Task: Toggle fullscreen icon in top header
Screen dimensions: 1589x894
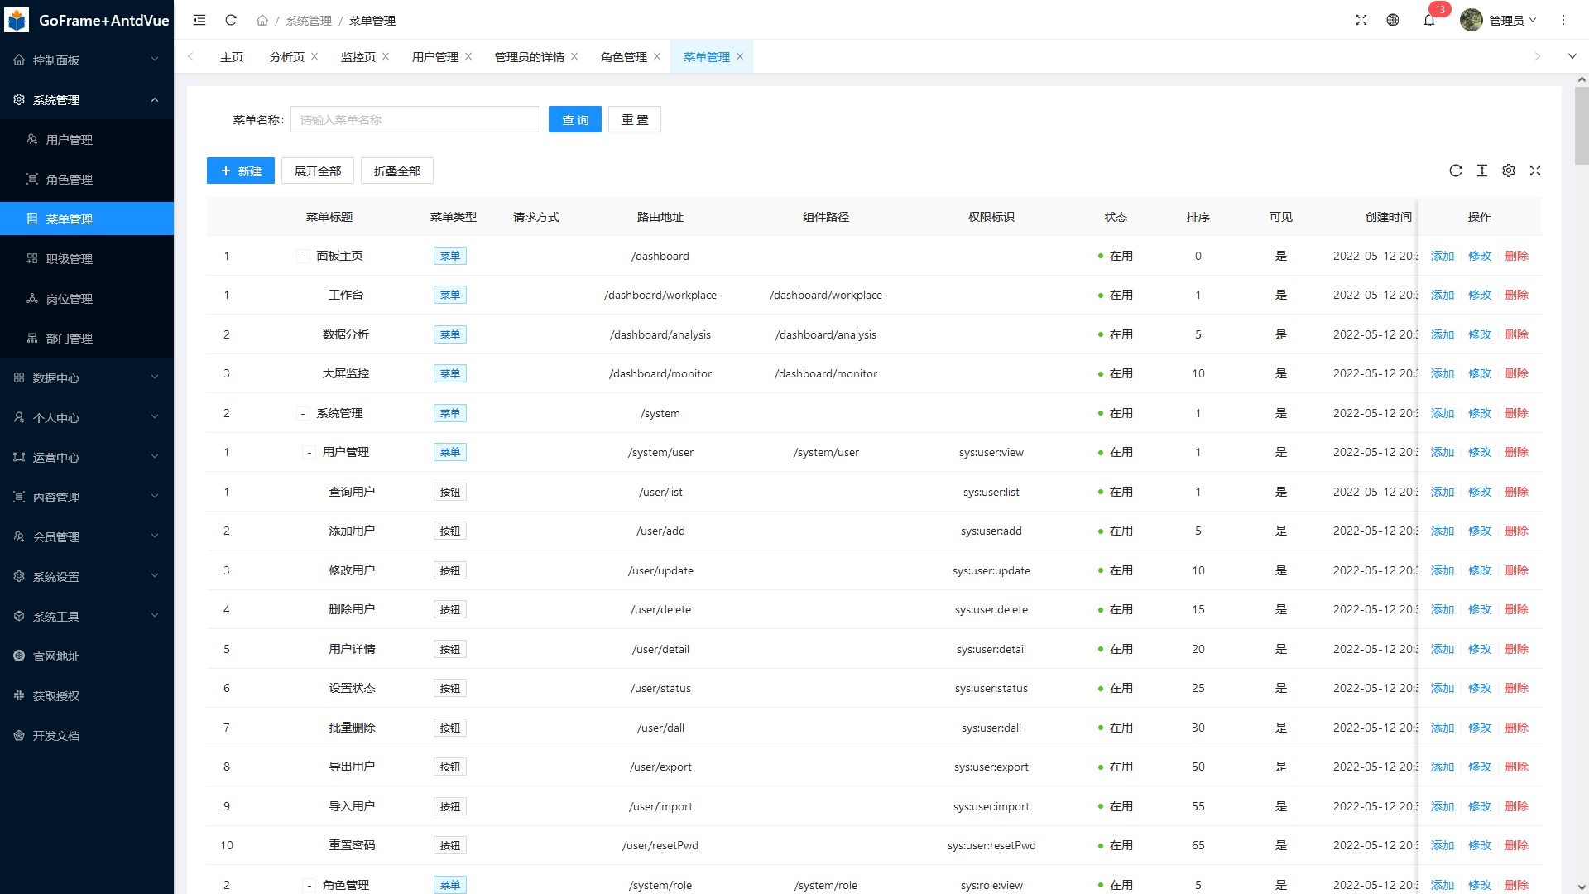Action: 1361,20
